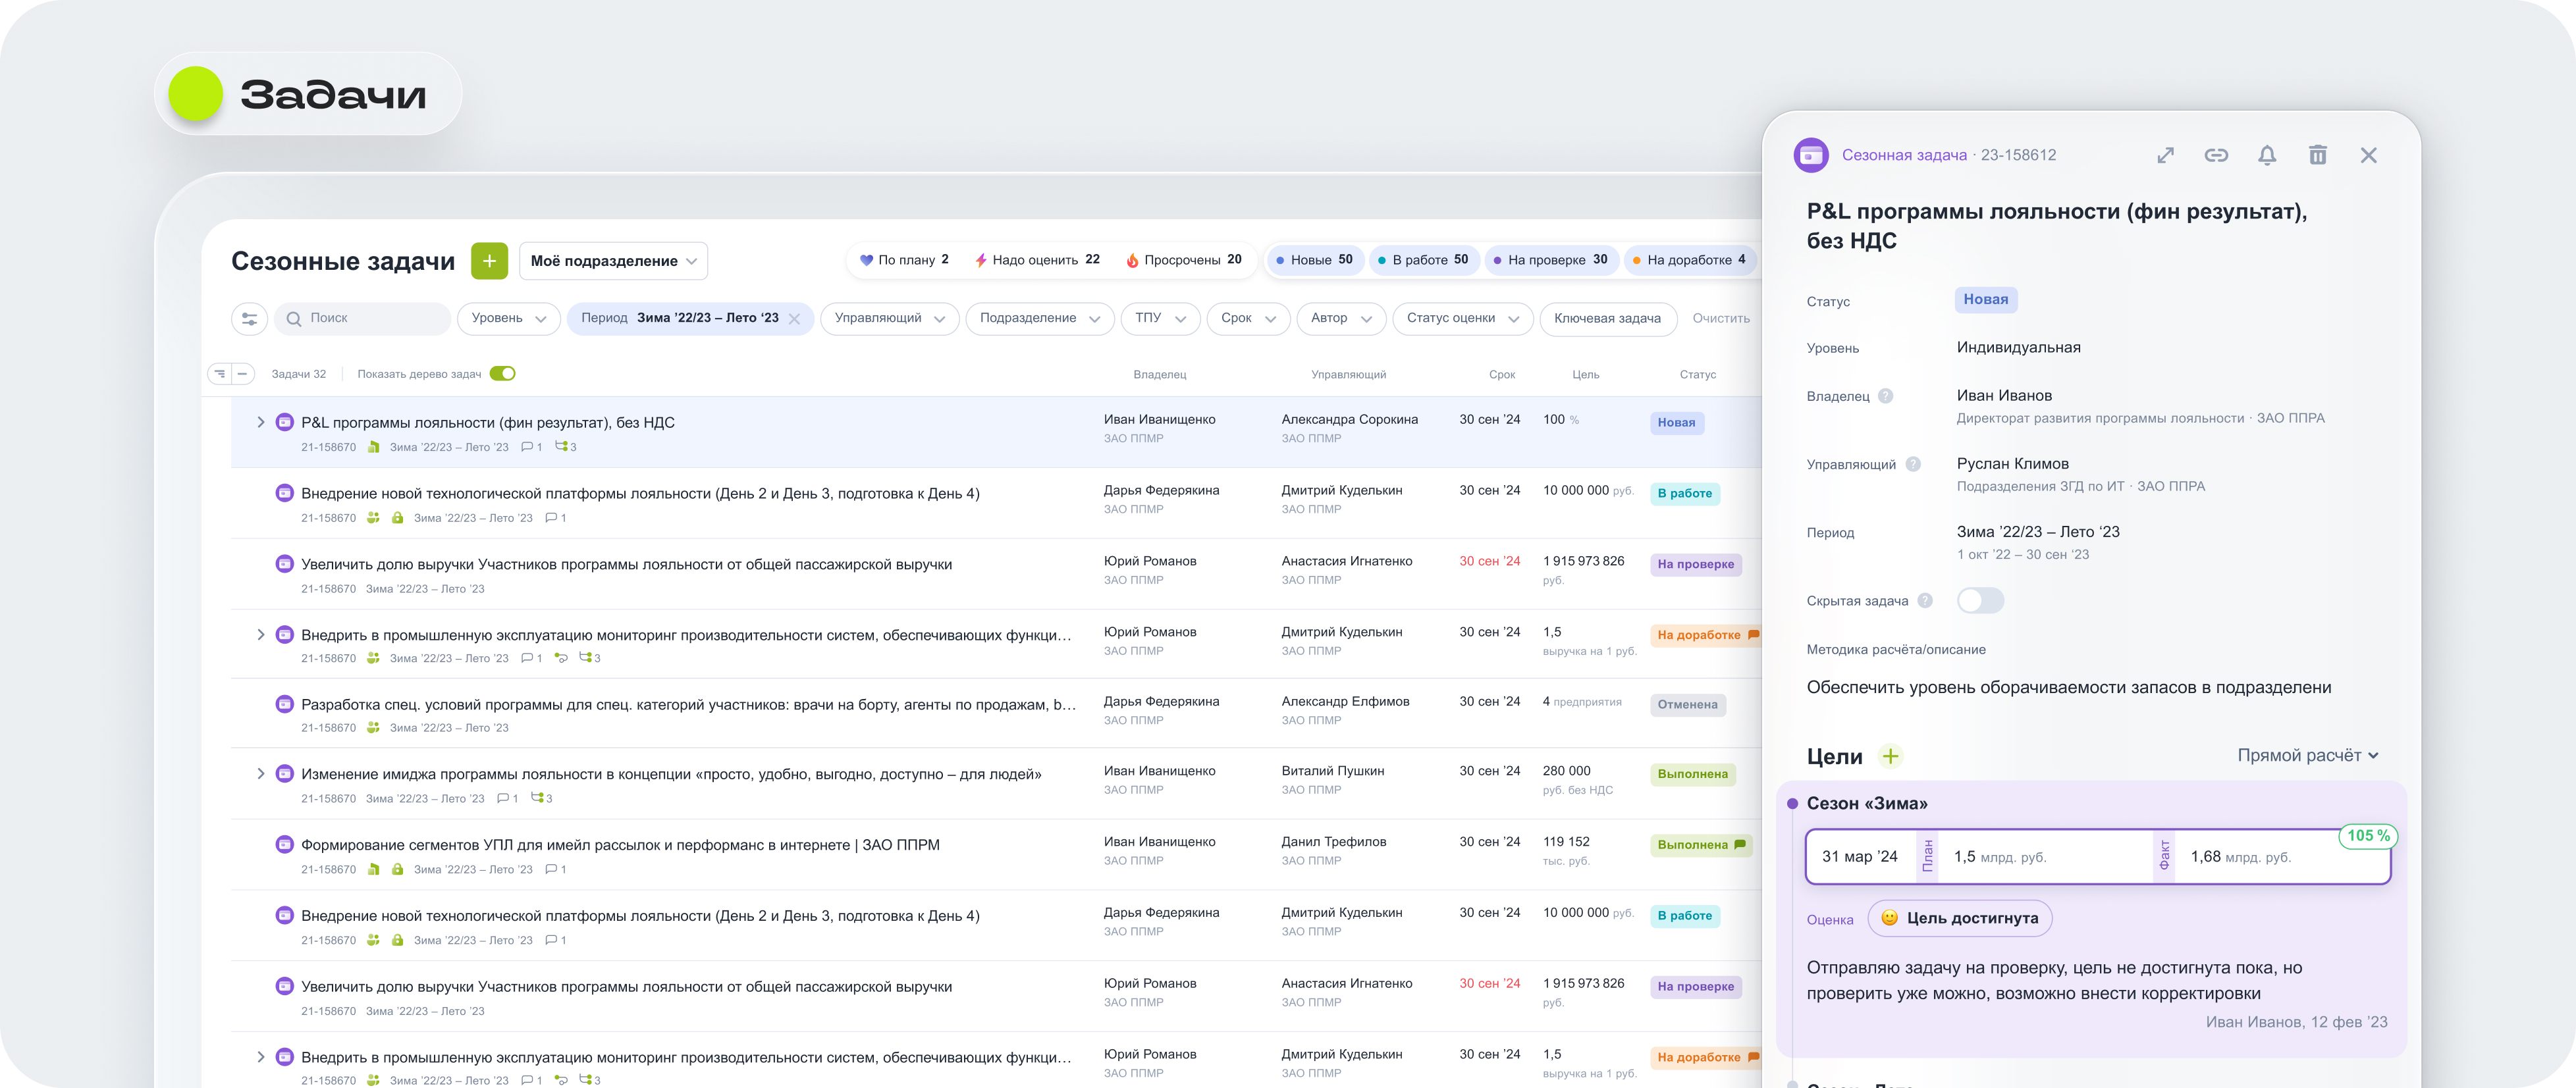This screenshot has width=2576, height=1088.
Task: Click the bell notification icon in task panel
Action: tap(2267, 155)
